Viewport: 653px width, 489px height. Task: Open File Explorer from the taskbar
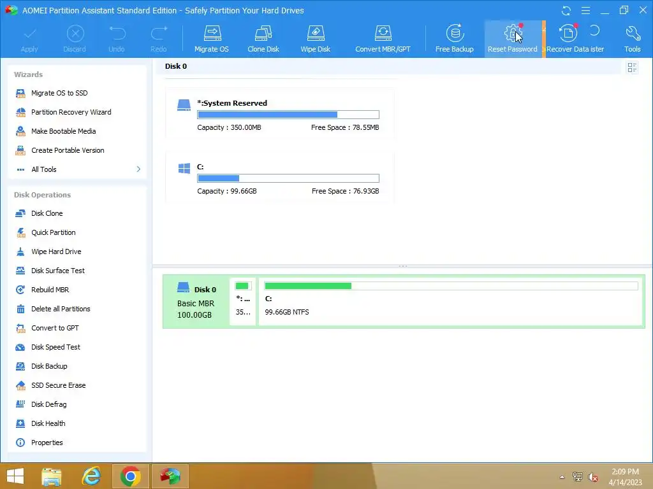[x=52, y=476]
